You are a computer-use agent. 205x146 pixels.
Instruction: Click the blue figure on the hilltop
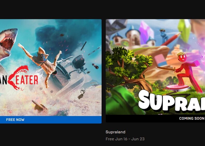click(164, 36)
